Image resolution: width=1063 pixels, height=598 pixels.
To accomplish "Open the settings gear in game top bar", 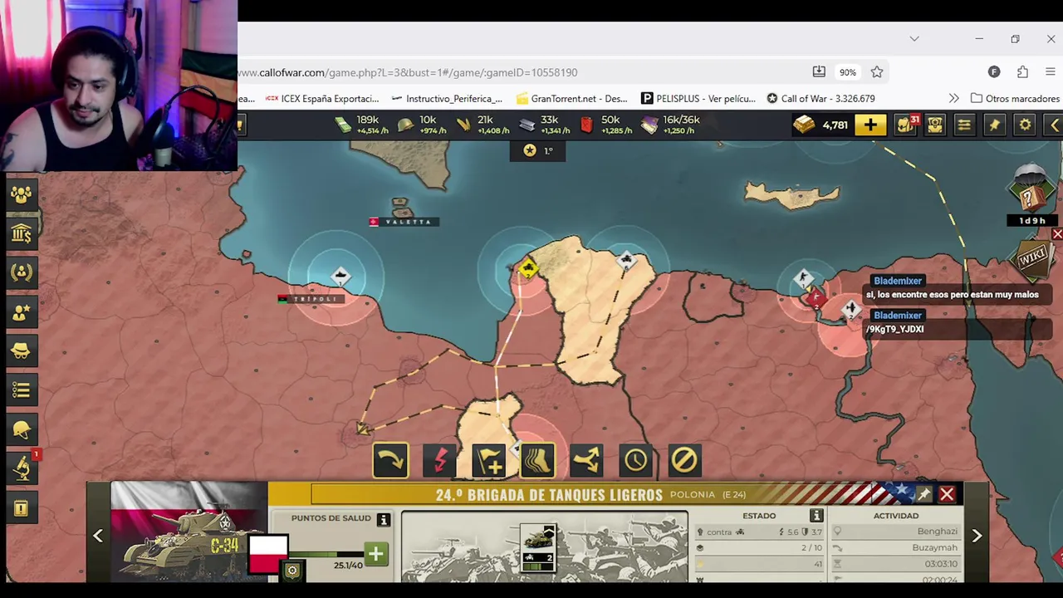I will click(x=1025, y=125).
